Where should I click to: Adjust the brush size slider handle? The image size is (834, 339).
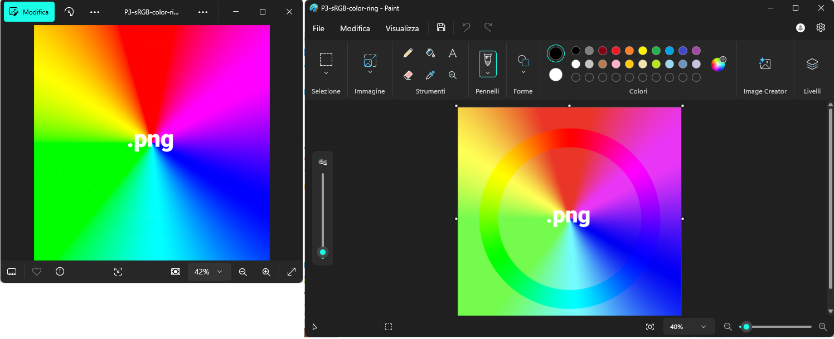click(323, 252)
